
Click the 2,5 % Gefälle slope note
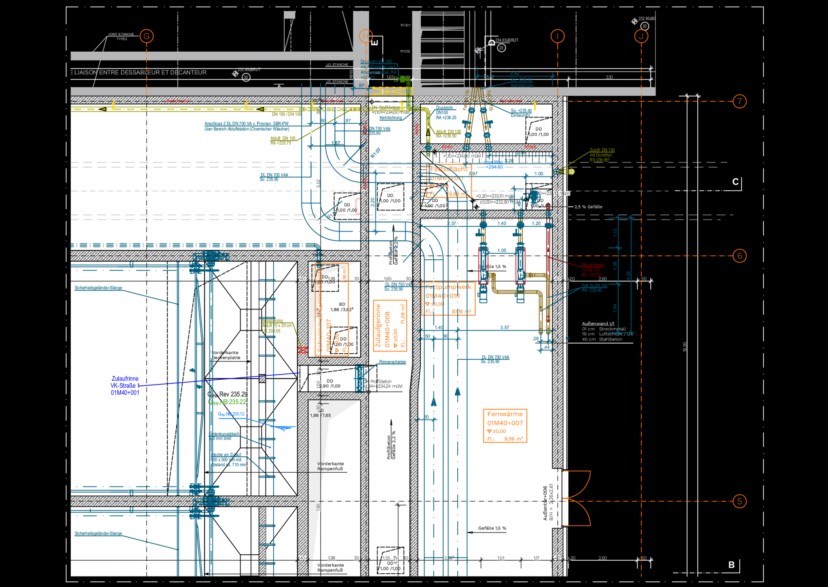pyautogui.click(x=588, y=207)
